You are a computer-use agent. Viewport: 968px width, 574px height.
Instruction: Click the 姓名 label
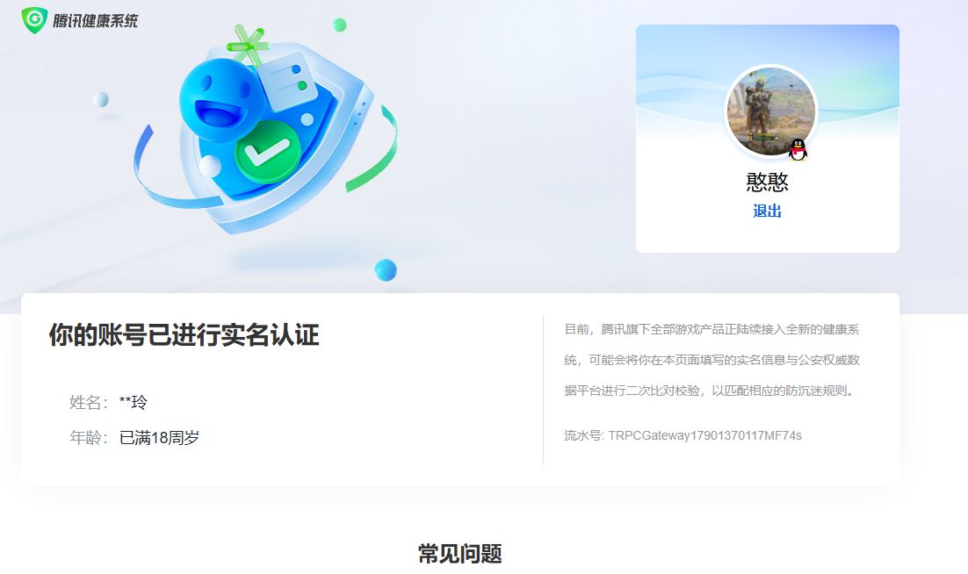[x=89, y=403]
